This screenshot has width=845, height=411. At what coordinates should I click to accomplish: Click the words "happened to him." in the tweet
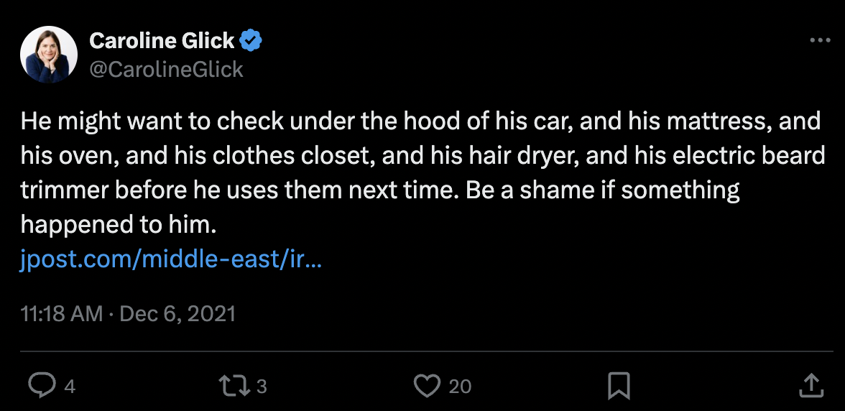119,225
